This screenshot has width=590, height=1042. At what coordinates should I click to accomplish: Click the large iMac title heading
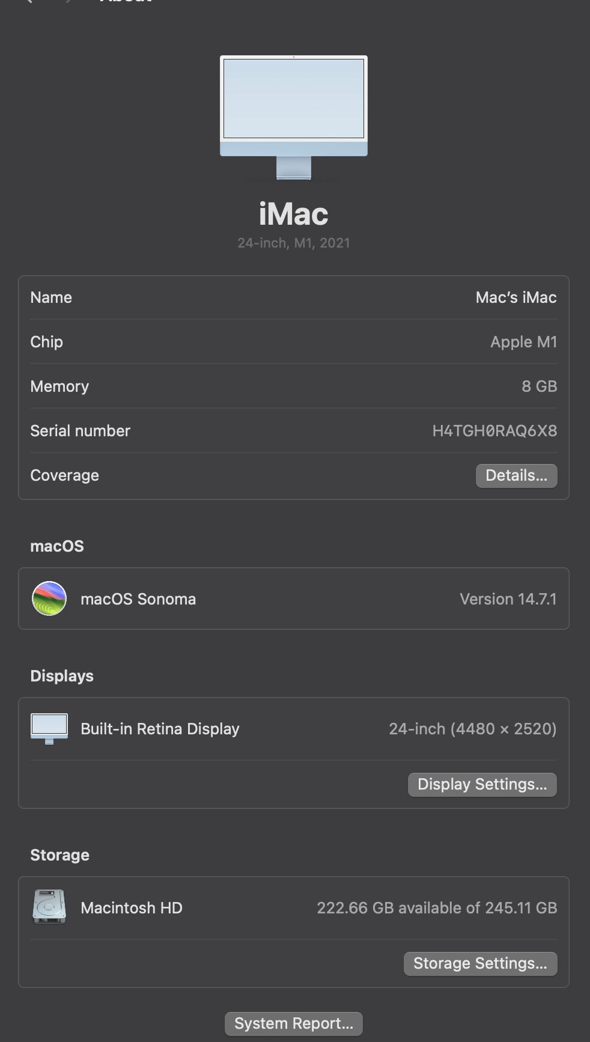point(294,214)
